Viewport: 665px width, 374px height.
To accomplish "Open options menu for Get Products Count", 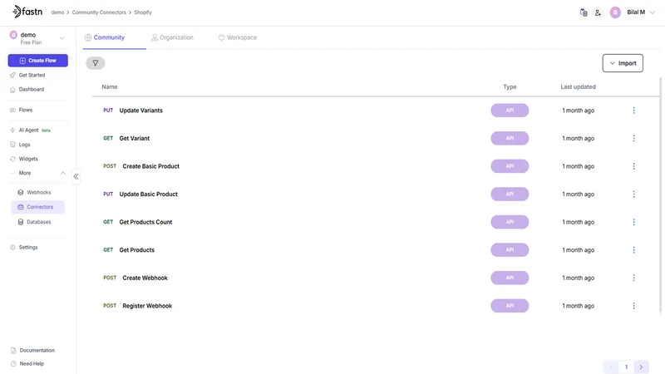I will tap(633, 222).
